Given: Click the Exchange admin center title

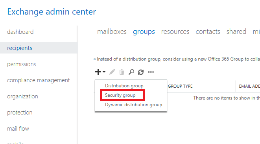Looking at the screenshot, I should pyautogui.click(x=52, y=12).
